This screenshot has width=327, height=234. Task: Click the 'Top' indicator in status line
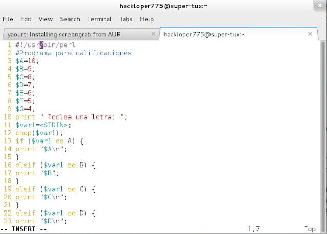pyautogui.click(x=310, y=229)
